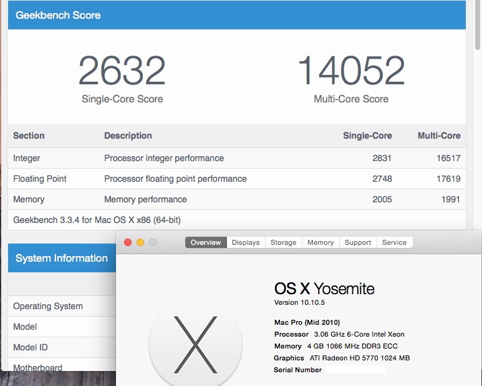Select the Model row in System Information
Screen dimensions: 482x386
pyautogui.click(x=62, y=327)
